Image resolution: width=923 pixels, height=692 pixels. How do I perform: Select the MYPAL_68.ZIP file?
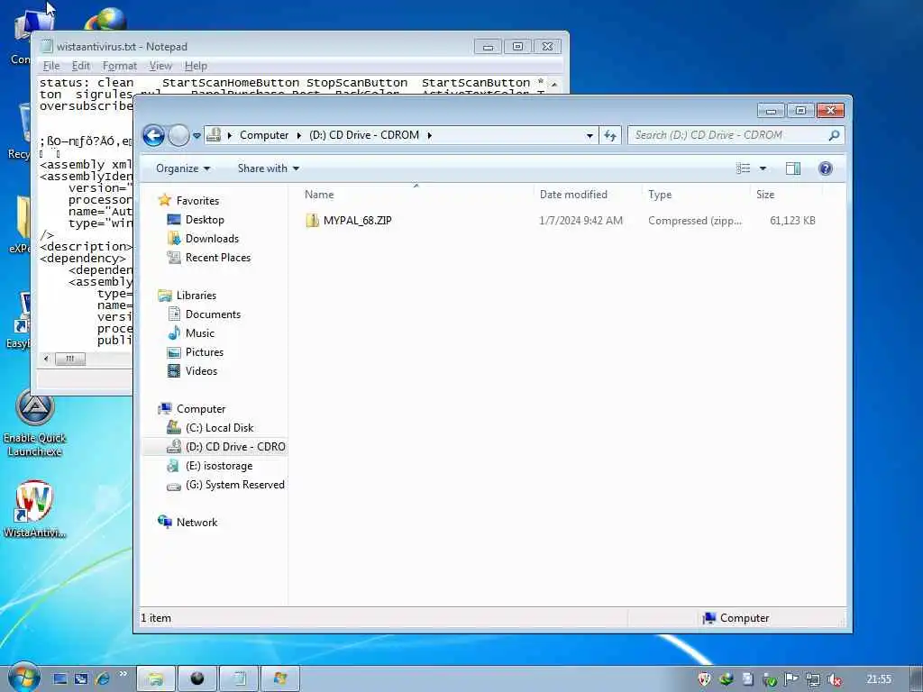click(357, 221)
